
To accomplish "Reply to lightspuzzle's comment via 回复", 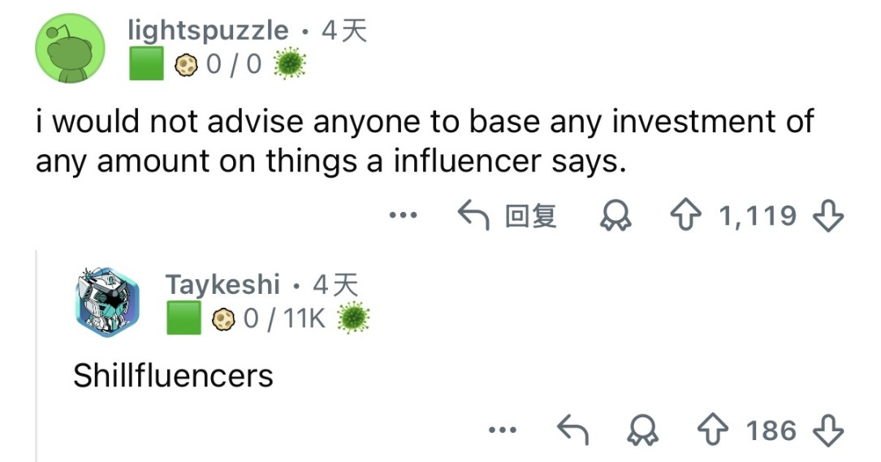I will click(508, 215).
